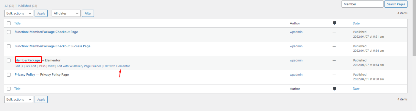Click the page search input field
416x111 pixels.
pyautogui.click(x=362, y=4)
